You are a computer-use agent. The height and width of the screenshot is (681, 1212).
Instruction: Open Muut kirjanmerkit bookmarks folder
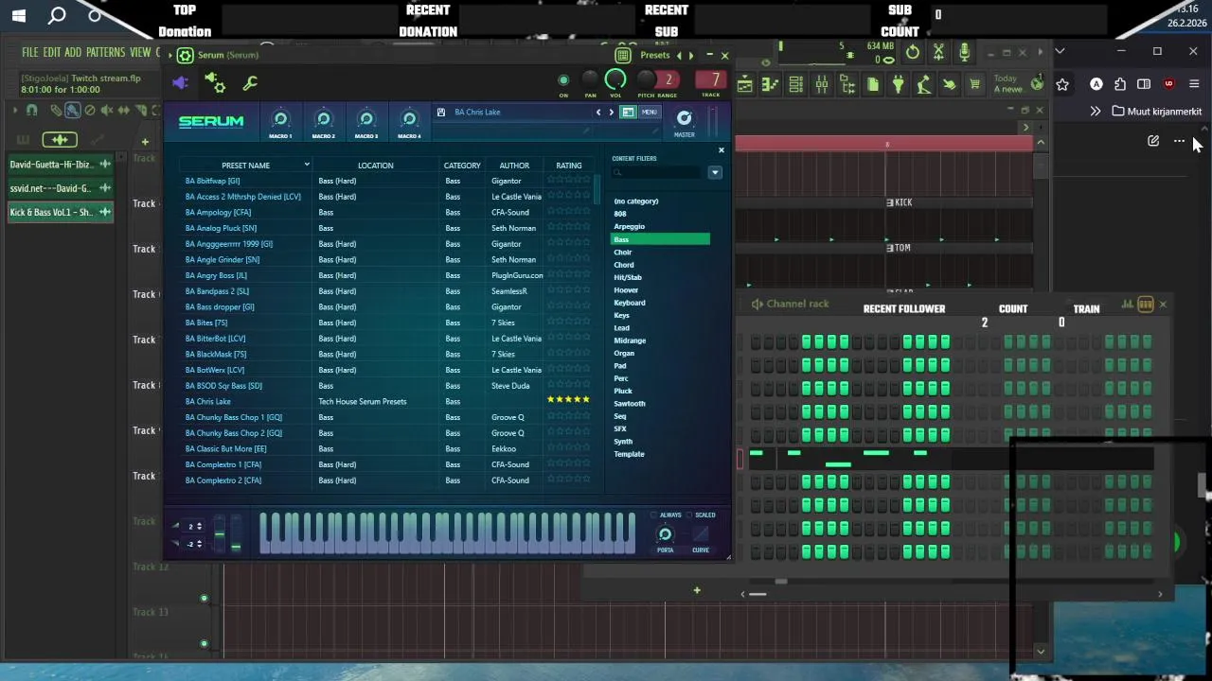pos(1156,112)
